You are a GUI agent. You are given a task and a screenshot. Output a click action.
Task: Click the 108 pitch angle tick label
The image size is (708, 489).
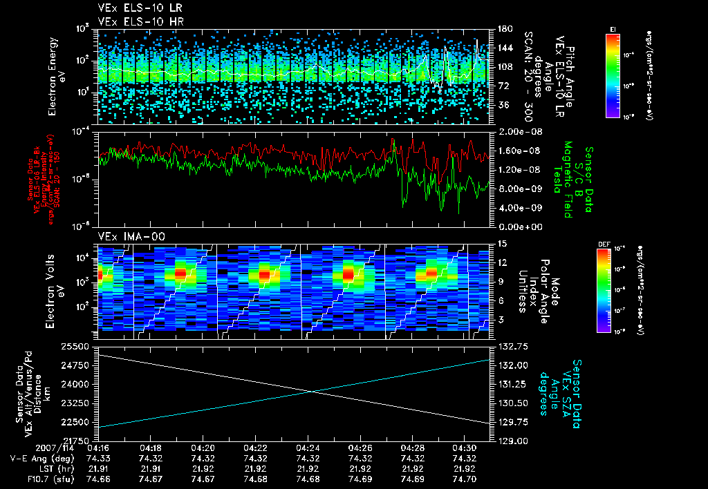505,67
